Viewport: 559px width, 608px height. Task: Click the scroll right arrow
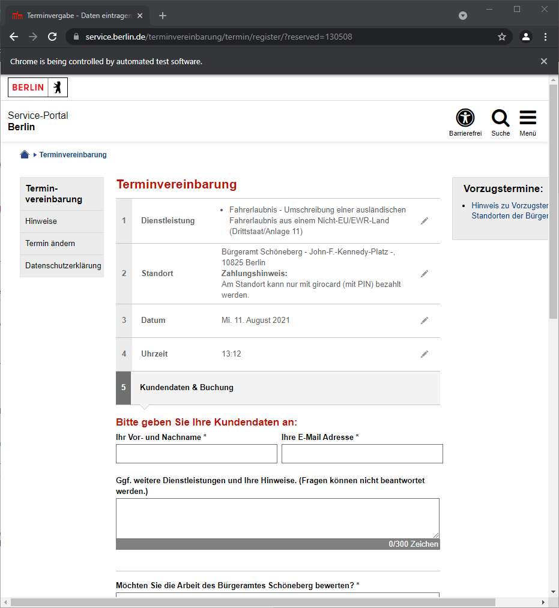coord(543,602)
